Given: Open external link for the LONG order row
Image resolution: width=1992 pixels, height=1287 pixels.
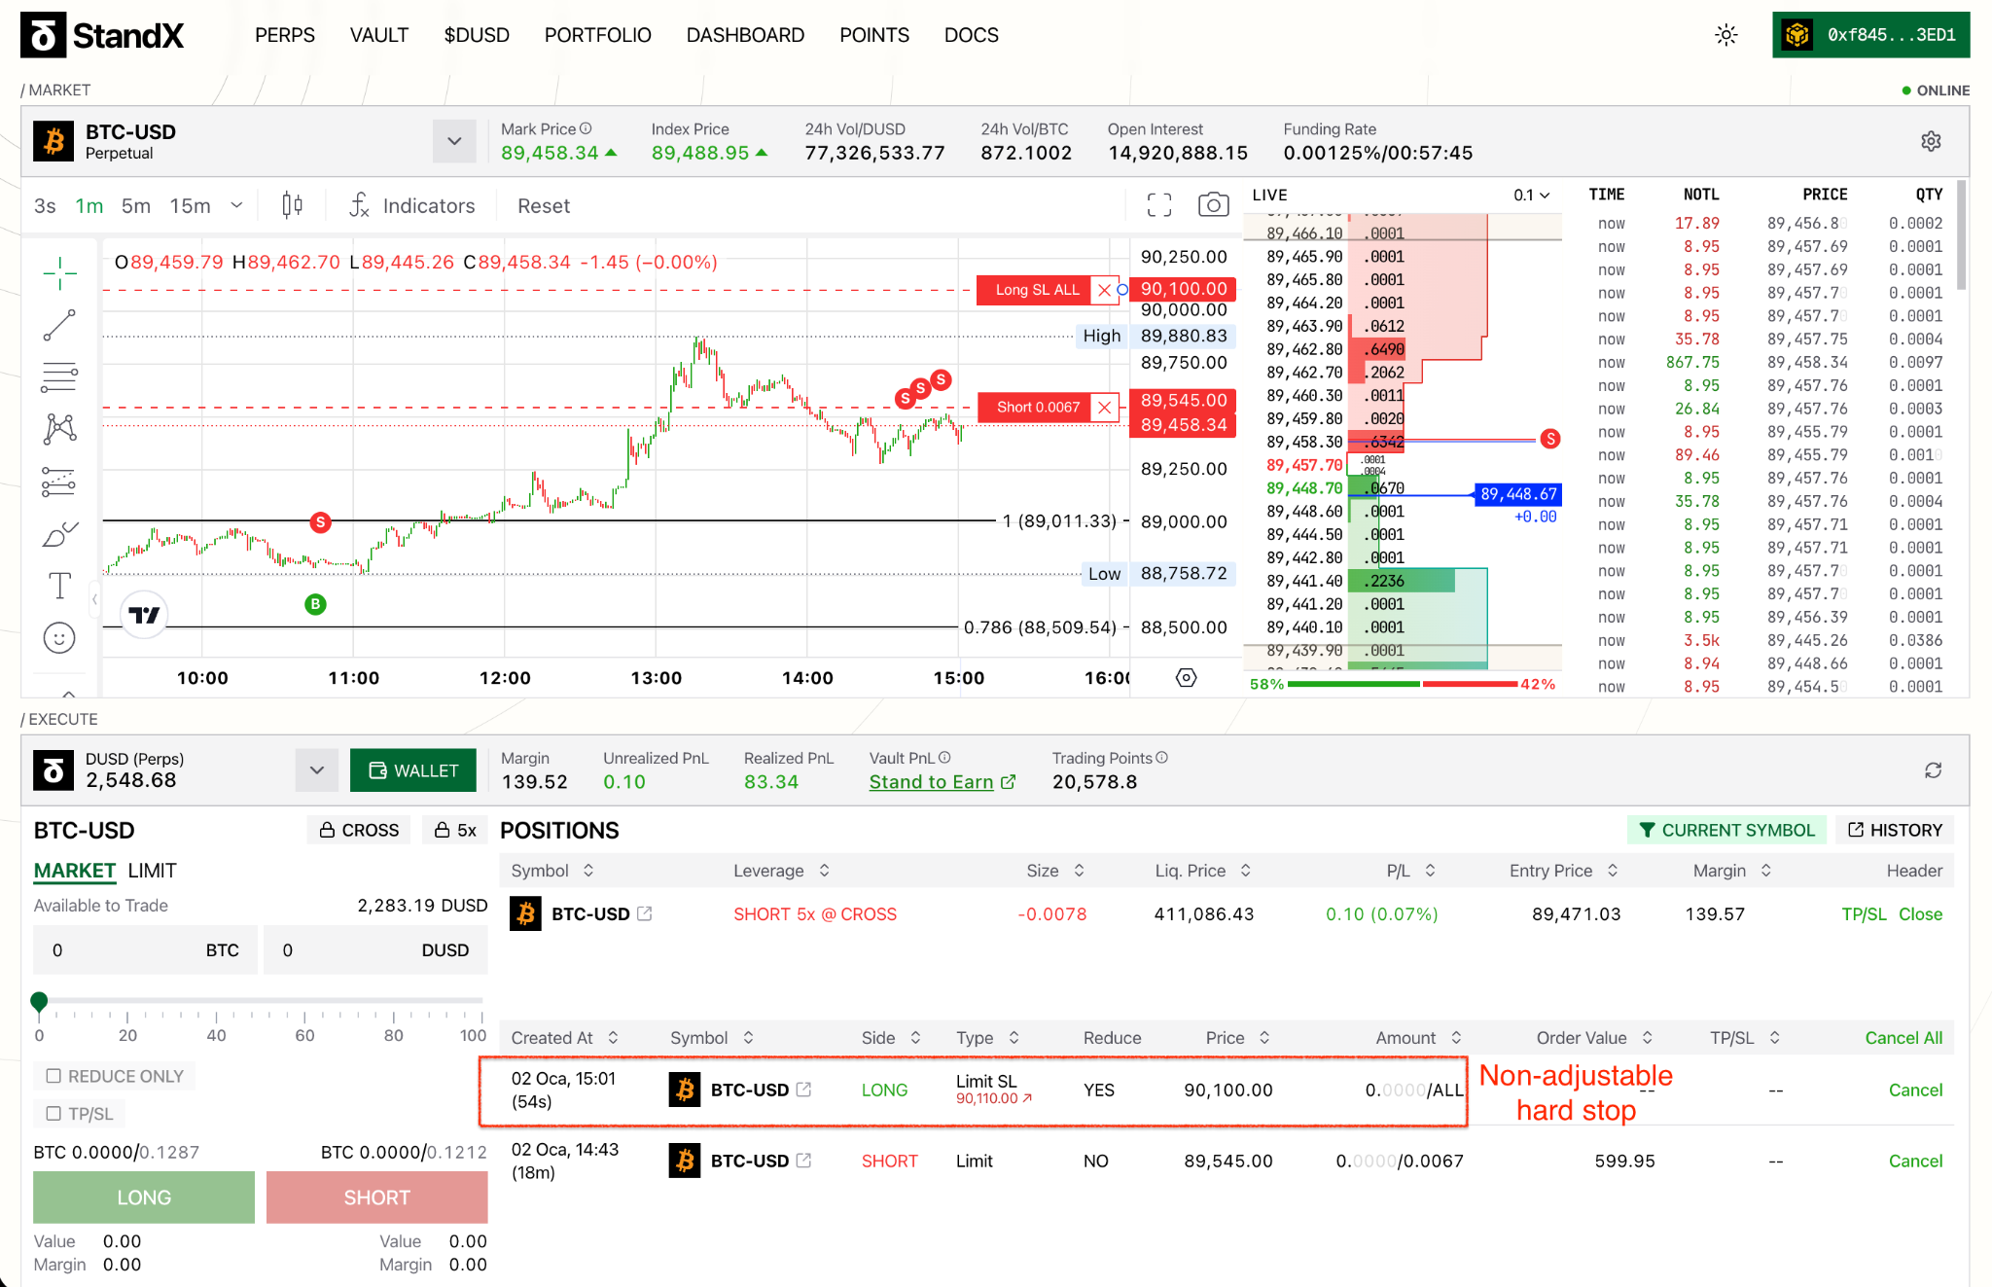Looking at the screenshot, I should [803, 1090].
